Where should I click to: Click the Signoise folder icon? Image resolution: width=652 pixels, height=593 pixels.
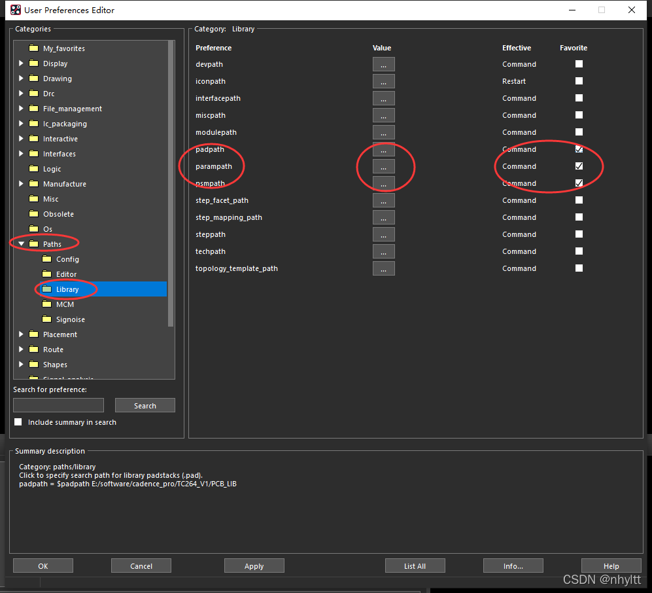(x=46, y=319)
